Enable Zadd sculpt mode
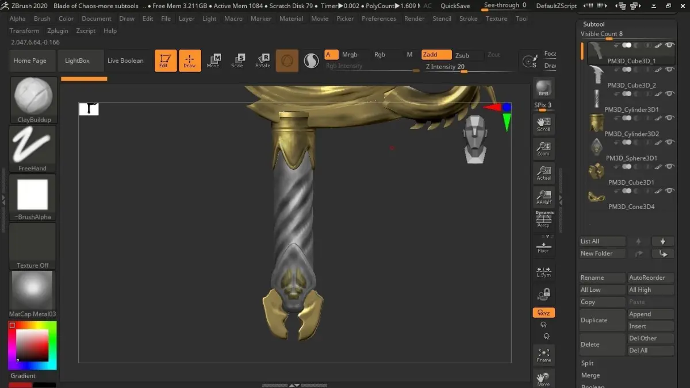 tap(436, 55)
